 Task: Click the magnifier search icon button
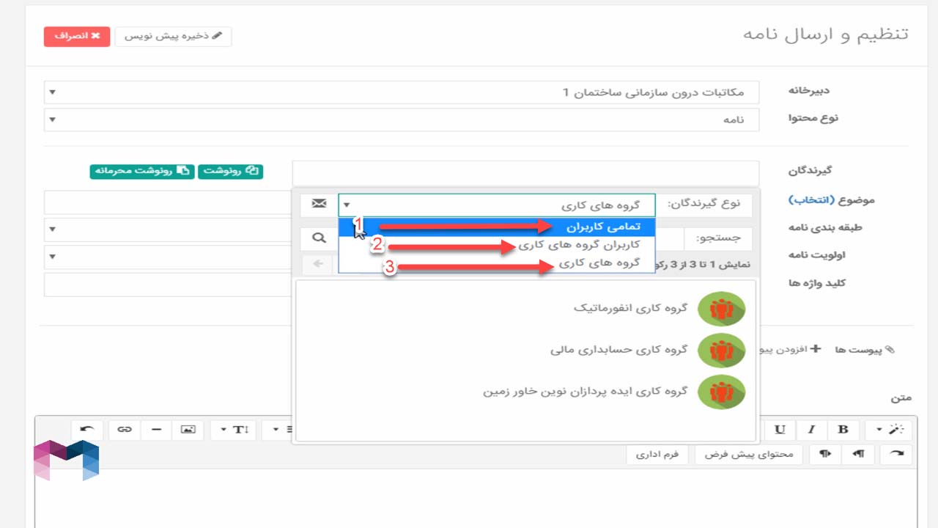319,238
